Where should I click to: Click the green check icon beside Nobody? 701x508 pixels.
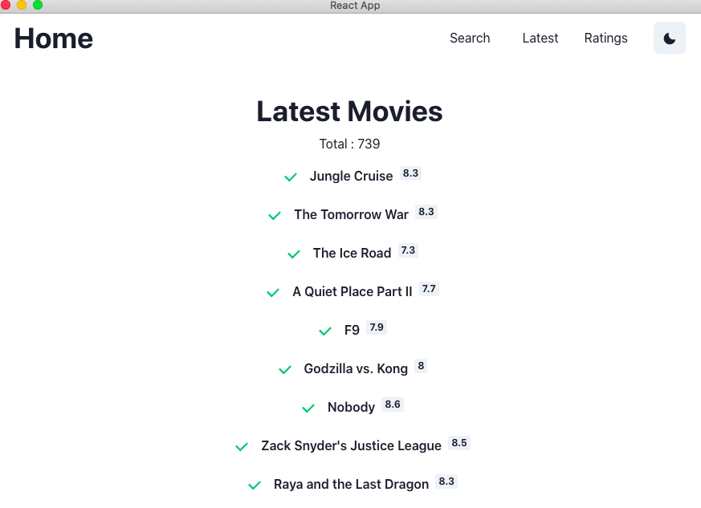point(308,408)
